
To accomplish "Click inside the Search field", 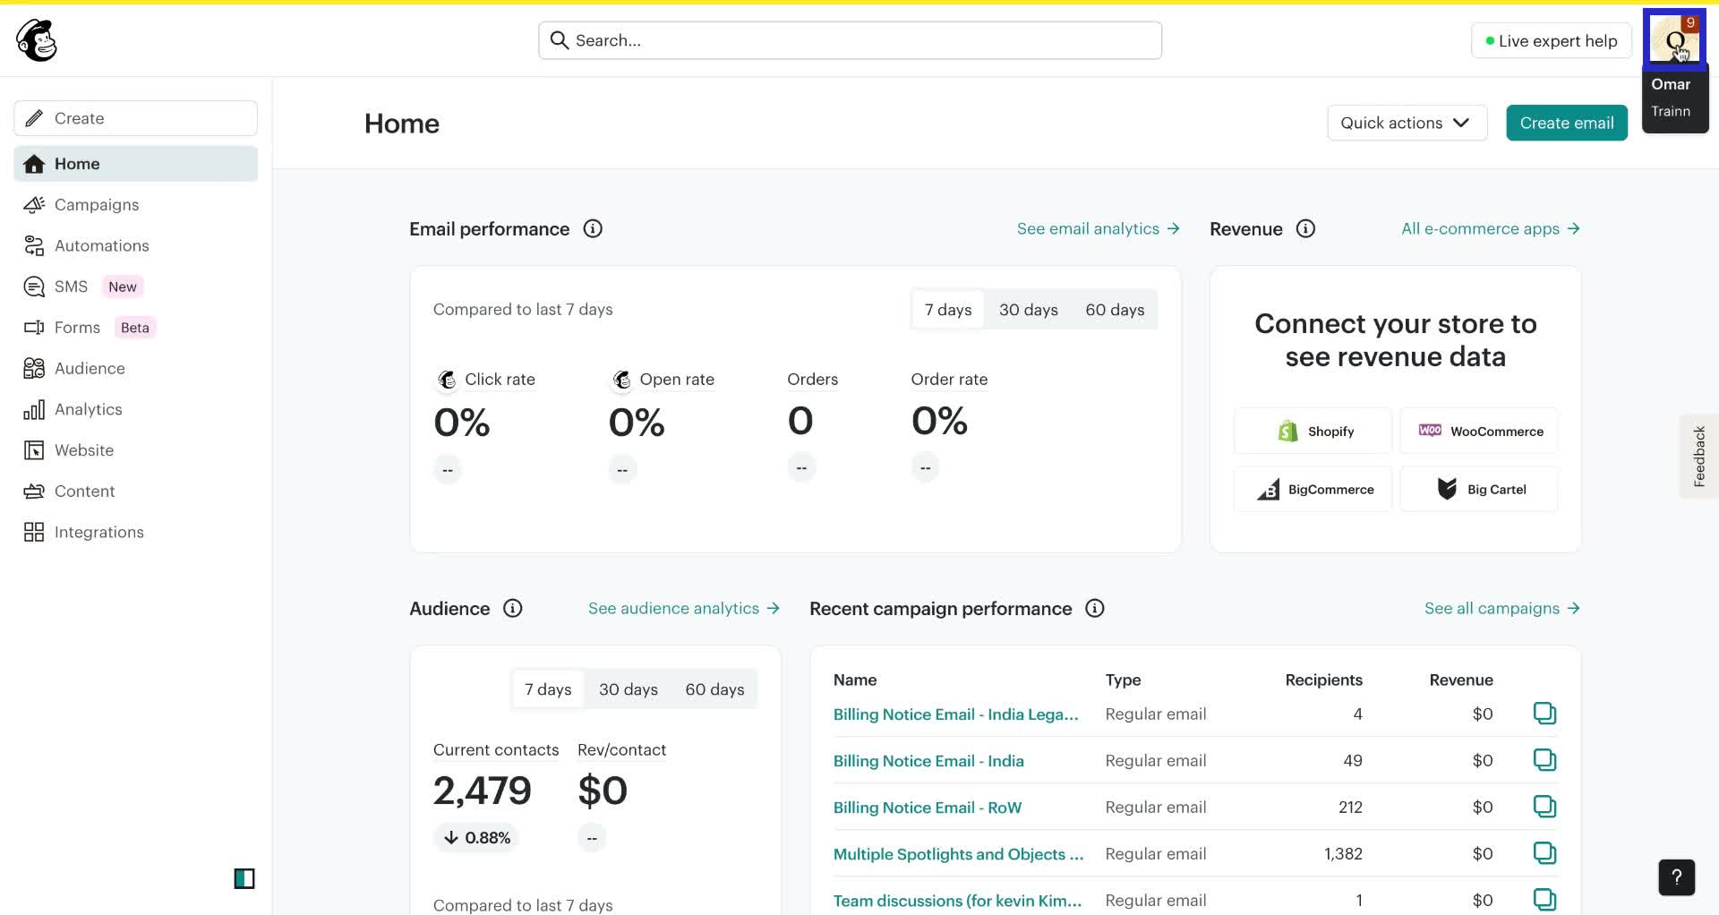I will coord(850,39).
